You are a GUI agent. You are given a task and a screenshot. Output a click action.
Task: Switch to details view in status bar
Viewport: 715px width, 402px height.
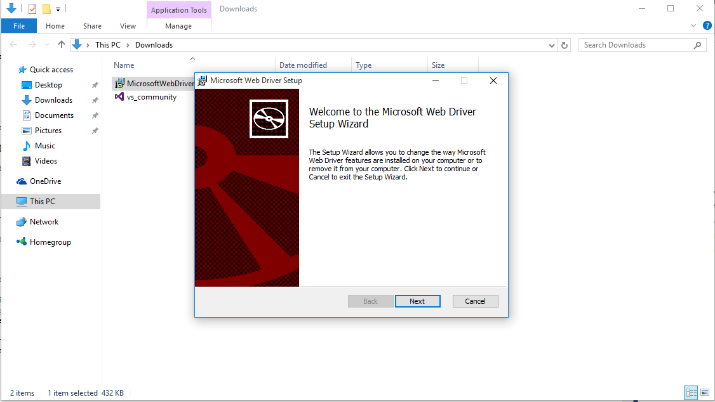pos(692,392)
